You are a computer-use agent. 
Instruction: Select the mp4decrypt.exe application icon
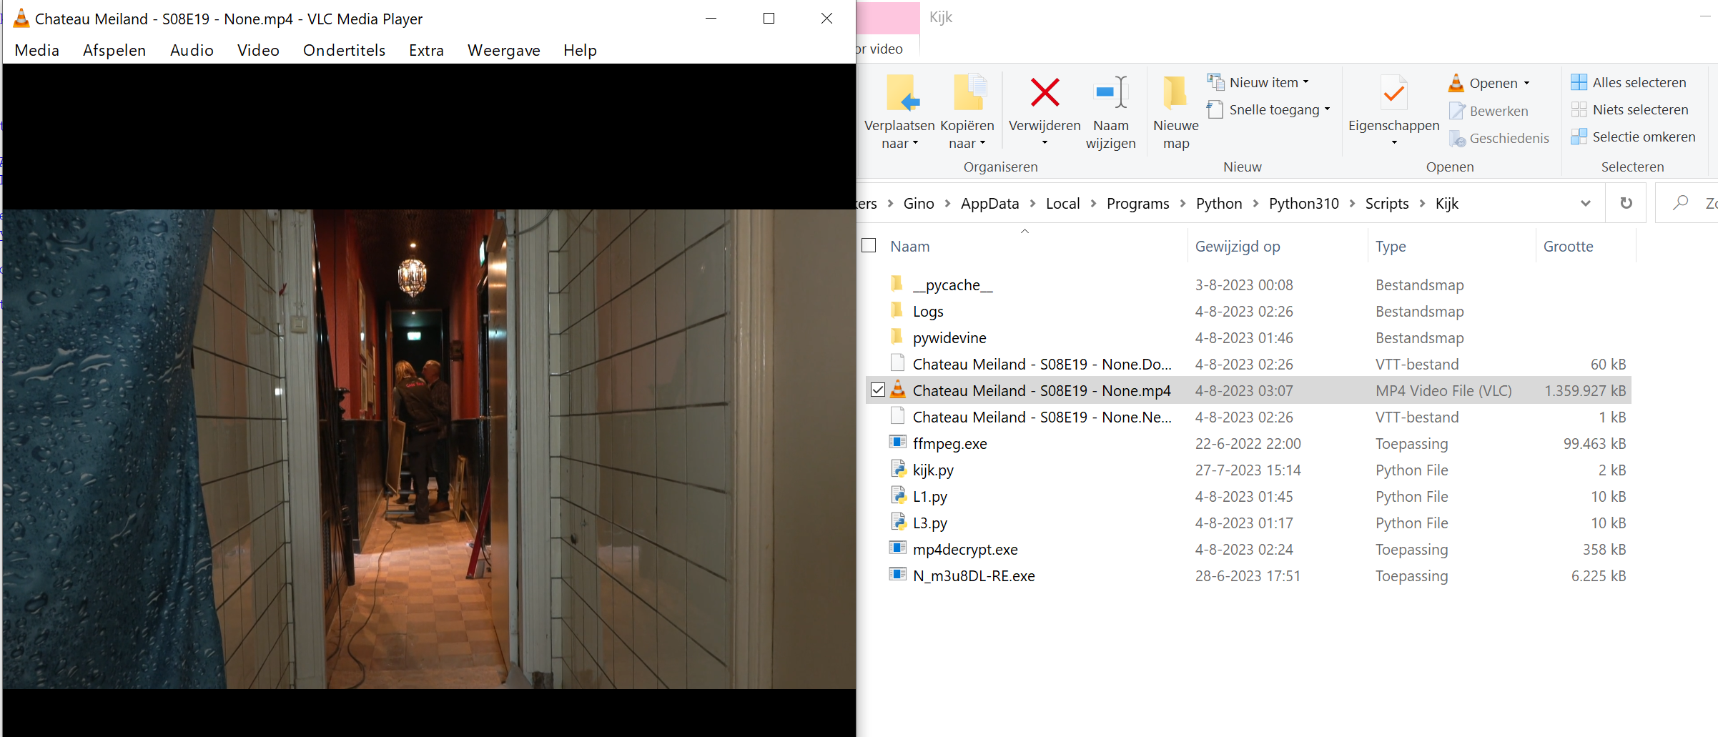(x=898, y=548)
